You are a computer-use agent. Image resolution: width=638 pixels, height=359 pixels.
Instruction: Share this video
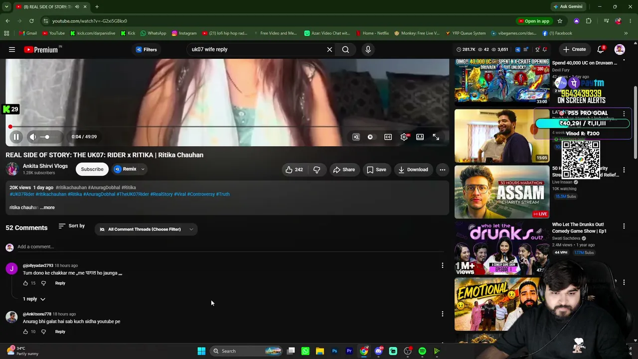[x=344, y=170]
